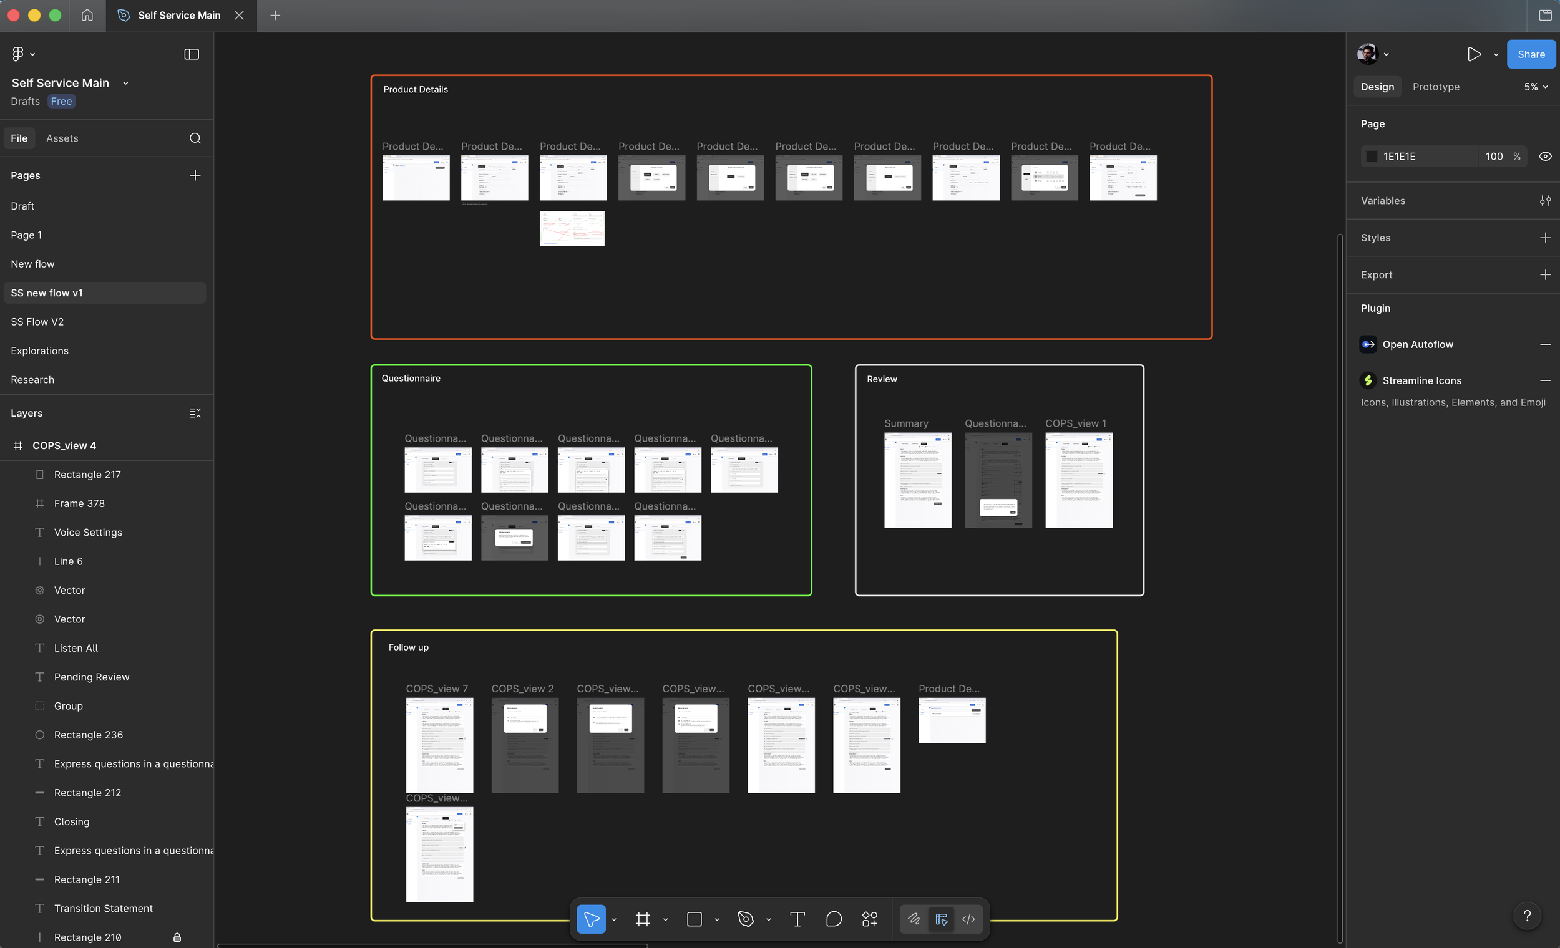Click the sidebar collapse panel icon
1560x948 pixels.
click(x=191, y=54)
